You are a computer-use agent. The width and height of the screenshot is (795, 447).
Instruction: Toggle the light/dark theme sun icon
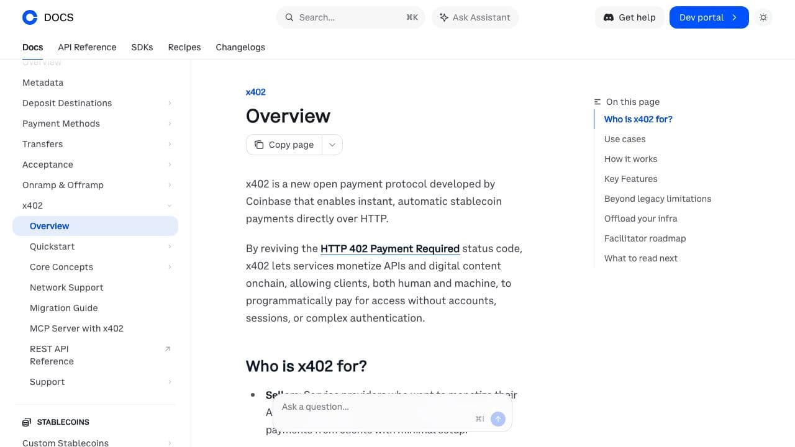point(763,17)
